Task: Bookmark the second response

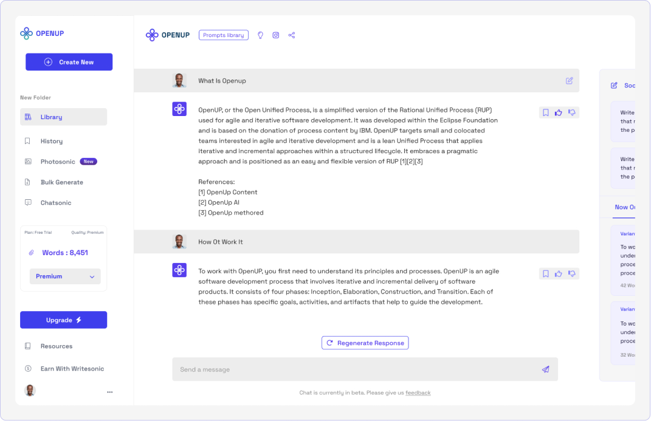Action: pos(545,274)
